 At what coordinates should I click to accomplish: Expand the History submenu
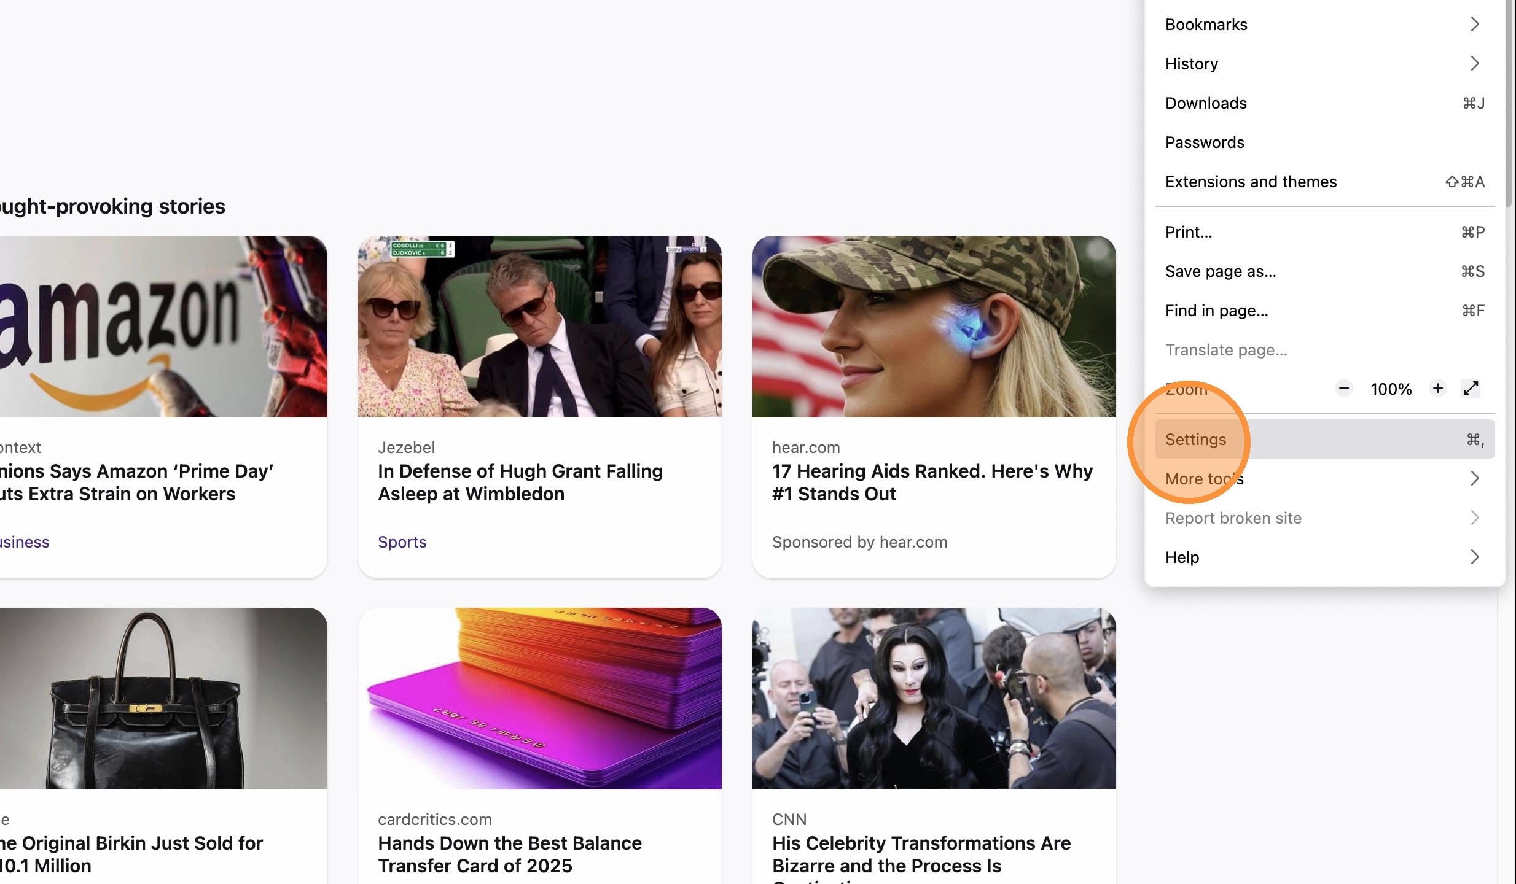coord(1325,64)
